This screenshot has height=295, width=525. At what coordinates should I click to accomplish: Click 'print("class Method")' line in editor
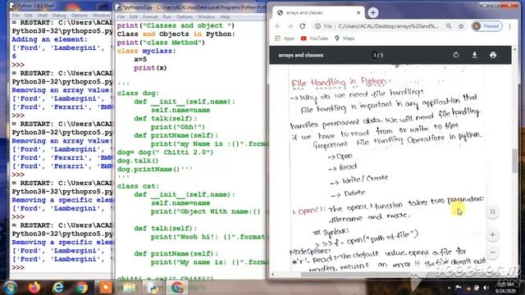click(161, 43)
